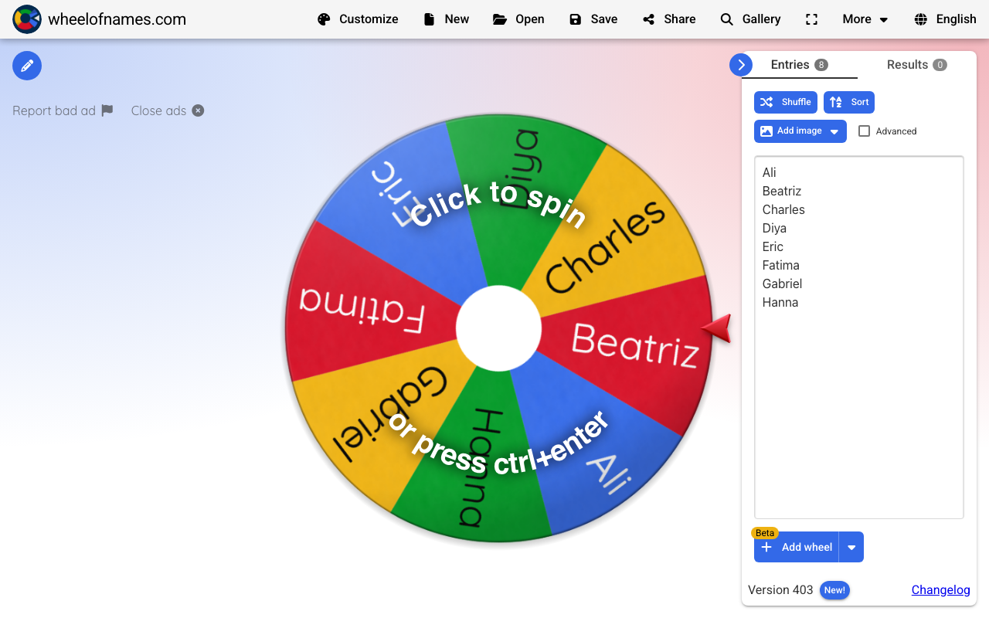This screenshot has width=989, height=618.
Task: Click the edit pencil icon
Action: point(26,65)
